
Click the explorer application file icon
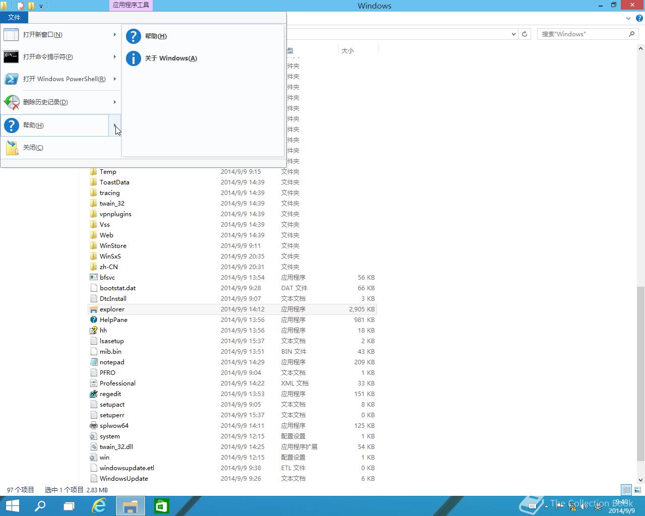pos(93,309)
